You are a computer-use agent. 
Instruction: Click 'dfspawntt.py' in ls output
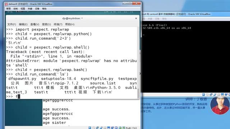[22, 79]
